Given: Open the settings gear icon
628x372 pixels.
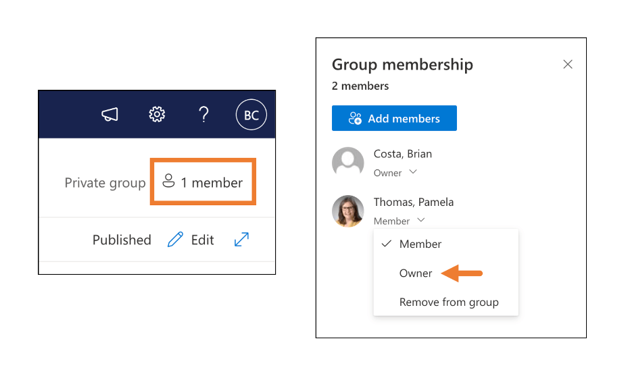Looking at the screenshot, I should (x=157, y=115).
